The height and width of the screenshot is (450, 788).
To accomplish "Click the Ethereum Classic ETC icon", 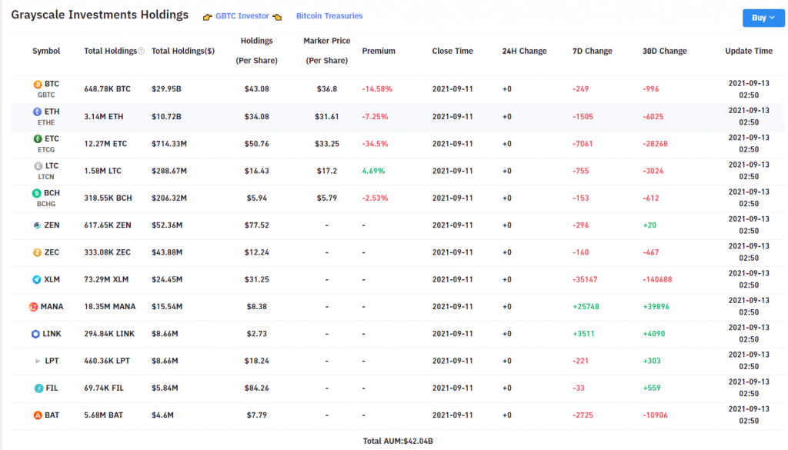I will click(x=36, y=139).
